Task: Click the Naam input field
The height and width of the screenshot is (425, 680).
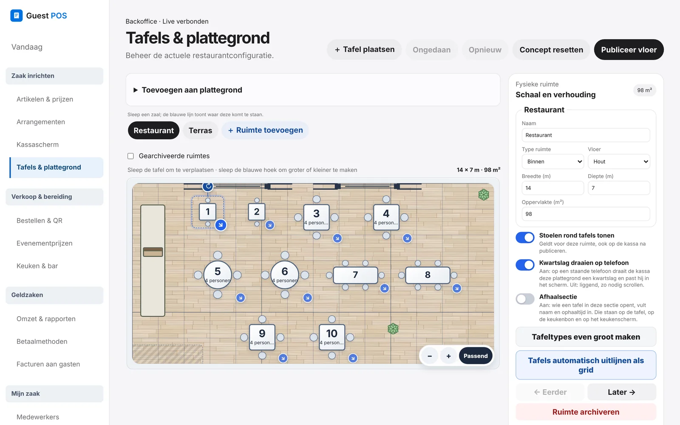Action: point(586,135)
